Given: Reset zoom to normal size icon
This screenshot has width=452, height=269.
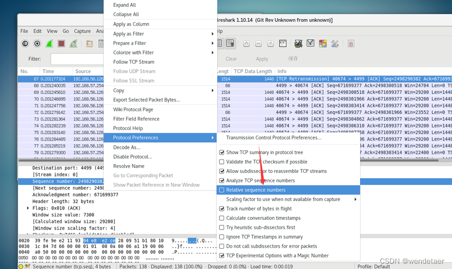Looking at the screenshot, I should (x=271, y=43).
